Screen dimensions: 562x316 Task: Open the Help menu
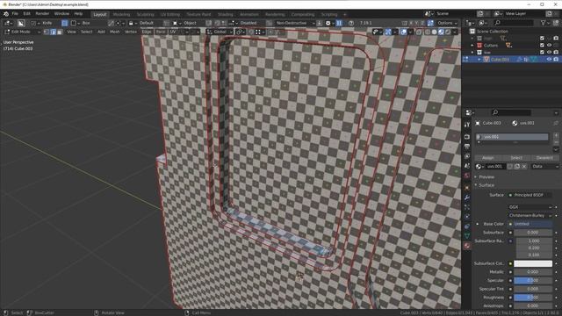click(x=78, y=14)
